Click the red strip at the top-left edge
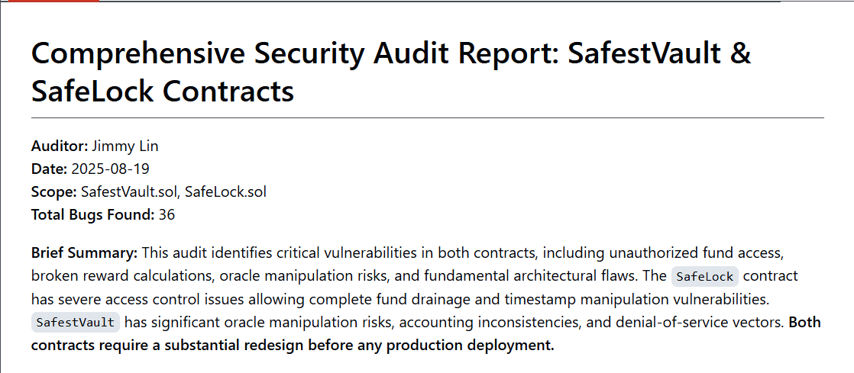This screenshot has width=854, height=373. tap(50, 2)
